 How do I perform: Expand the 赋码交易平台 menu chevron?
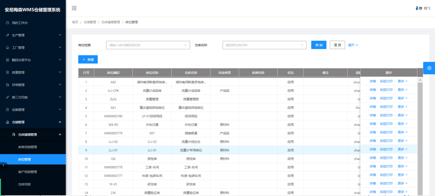point(60,60)
